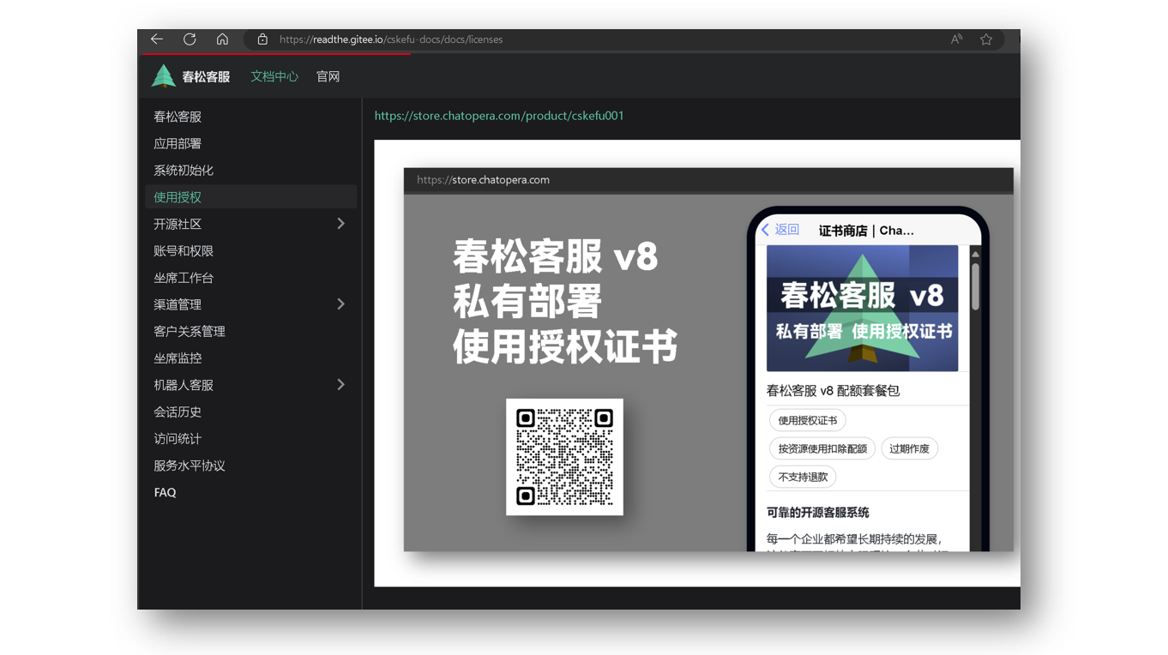The width and height of the screenshot is (1168, 655).
Task: Open 服务水平协议 in the sidebar
Action: [190, 466]
